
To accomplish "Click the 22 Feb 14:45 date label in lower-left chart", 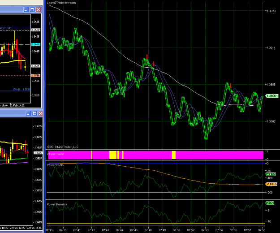I will pyautogui.click(x=34, y=228).
